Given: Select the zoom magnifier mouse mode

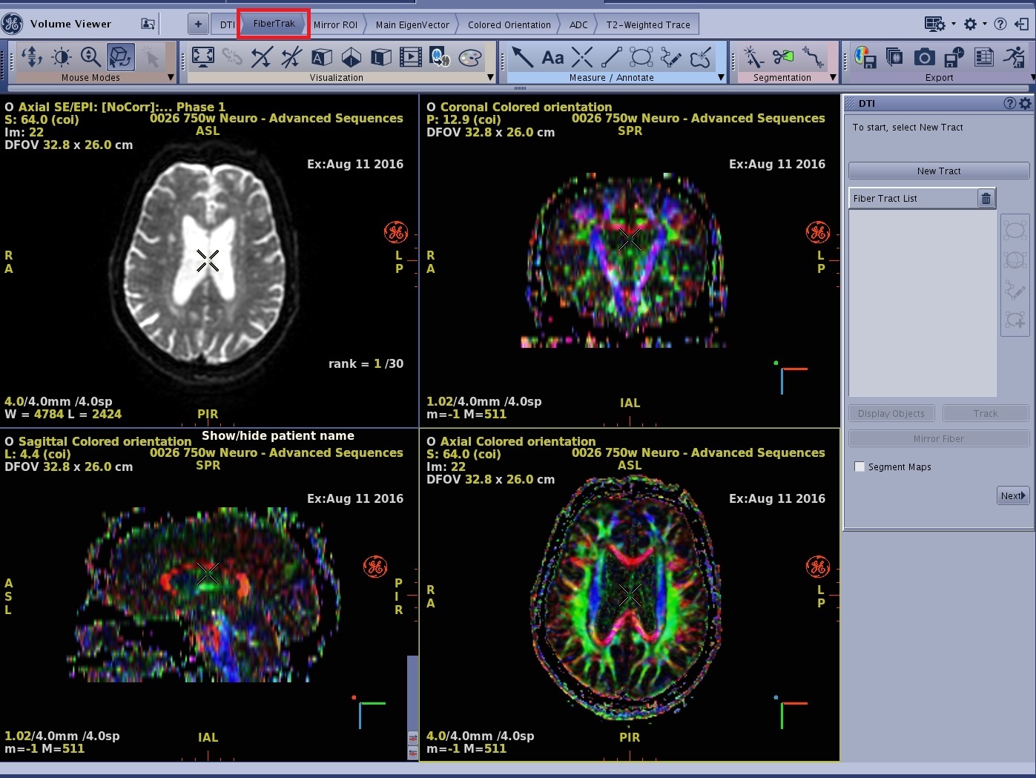Looking at the screenshot, I should (90, 57).
